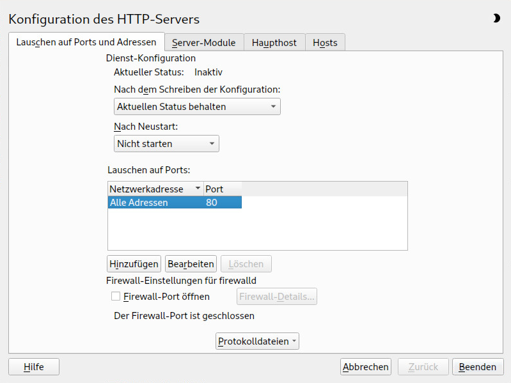
Task: Click the Inaktiv status text
Action: pyautogui.click(x=208, y=72)
